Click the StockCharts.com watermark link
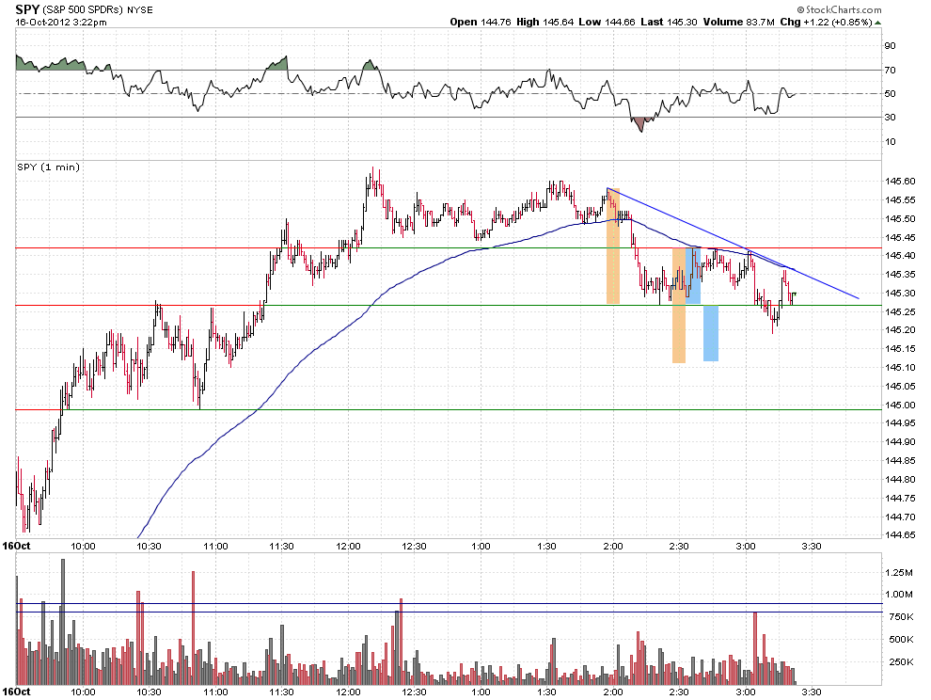Viewport: 931px width, 700px height. [839, 9]
